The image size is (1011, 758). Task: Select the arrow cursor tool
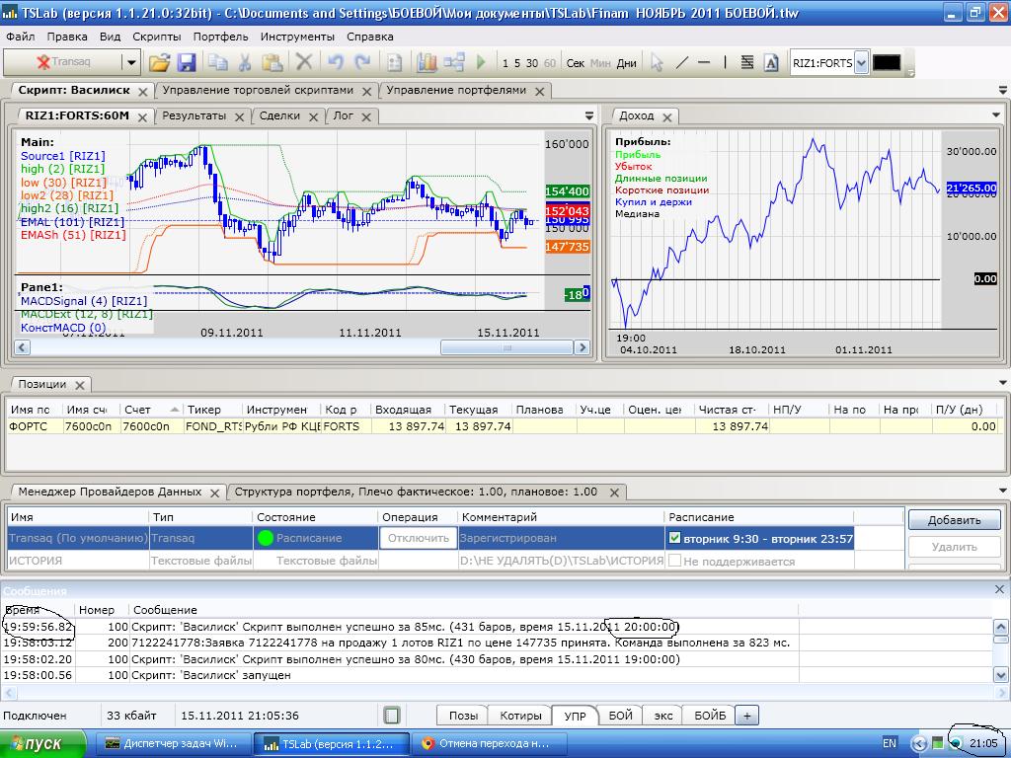tap(657, 62)
